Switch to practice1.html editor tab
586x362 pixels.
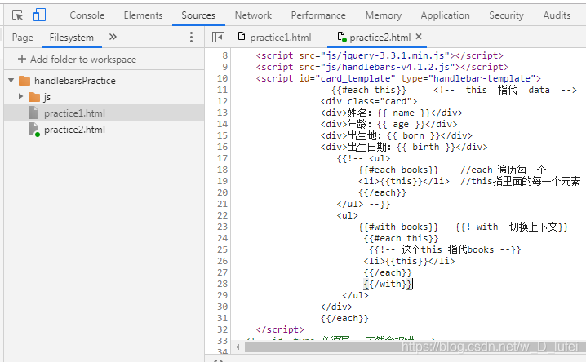pos(280,38)
